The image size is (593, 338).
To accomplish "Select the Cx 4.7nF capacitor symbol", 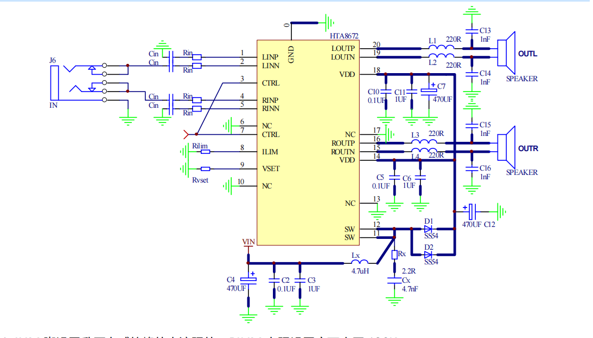I will click(x=394, y=281).
